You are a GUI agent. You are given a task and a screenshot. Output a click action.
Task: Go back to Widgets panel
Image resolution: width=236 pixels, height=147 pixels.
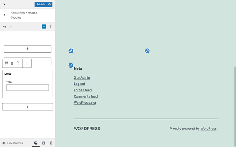(4, 15)
